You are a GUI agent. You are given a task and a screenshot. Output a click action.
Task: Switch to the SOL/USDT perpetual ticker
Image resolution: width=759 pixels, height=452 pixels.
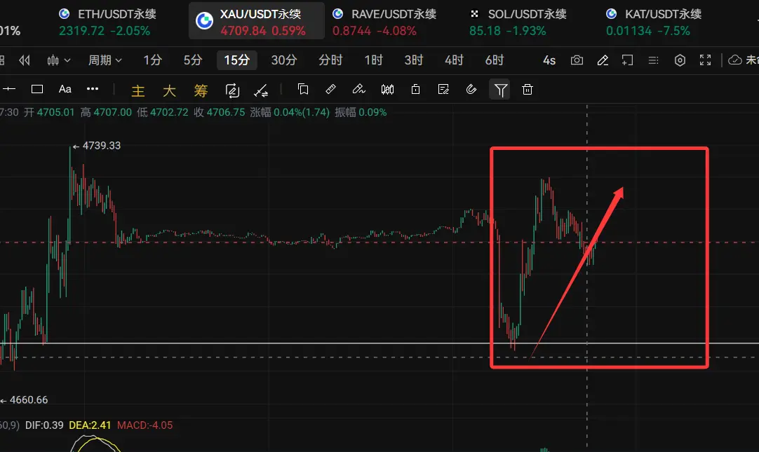pyautogui.click(x=518, y=22)
